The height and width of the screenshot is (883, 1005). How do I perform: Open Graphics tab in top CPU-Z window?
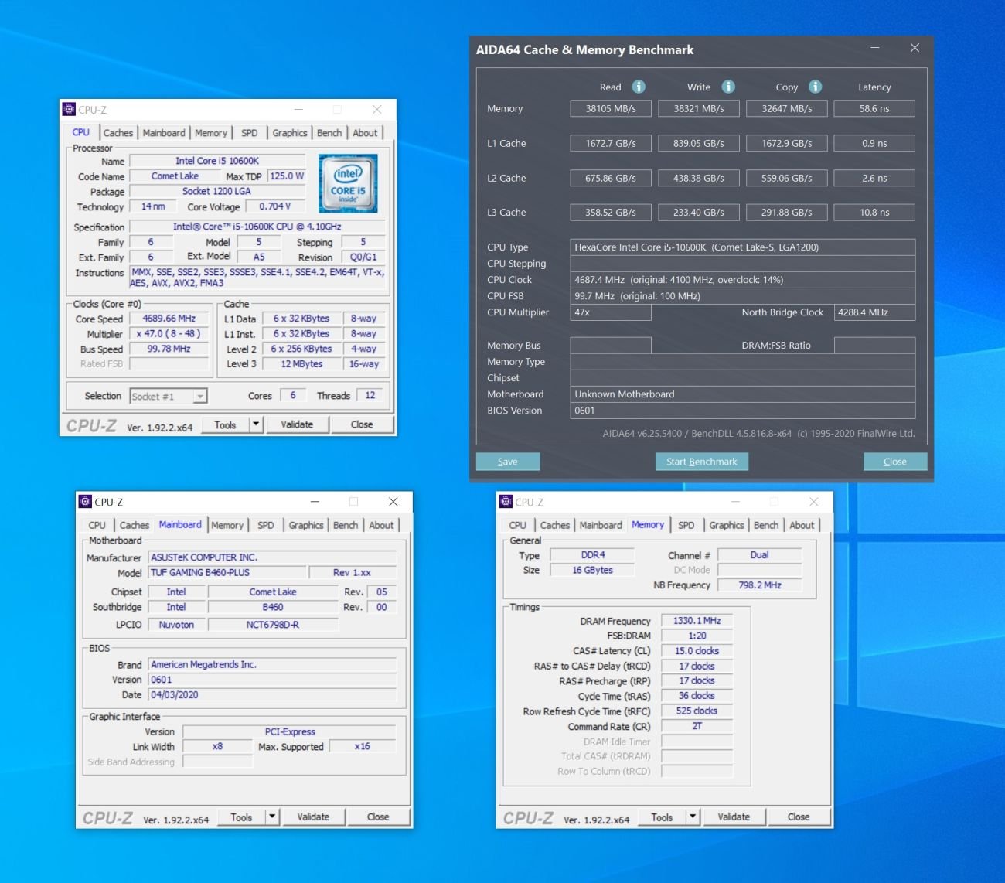tap(290, 133)
